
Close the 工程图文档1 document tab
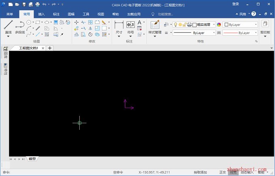tap(43, 48)
